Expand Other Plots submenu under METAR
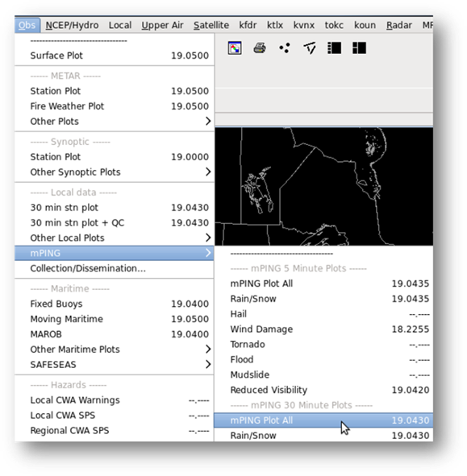The width and height of the screenshot is (467, 476). pyautogui.click(x=115, y=122)
